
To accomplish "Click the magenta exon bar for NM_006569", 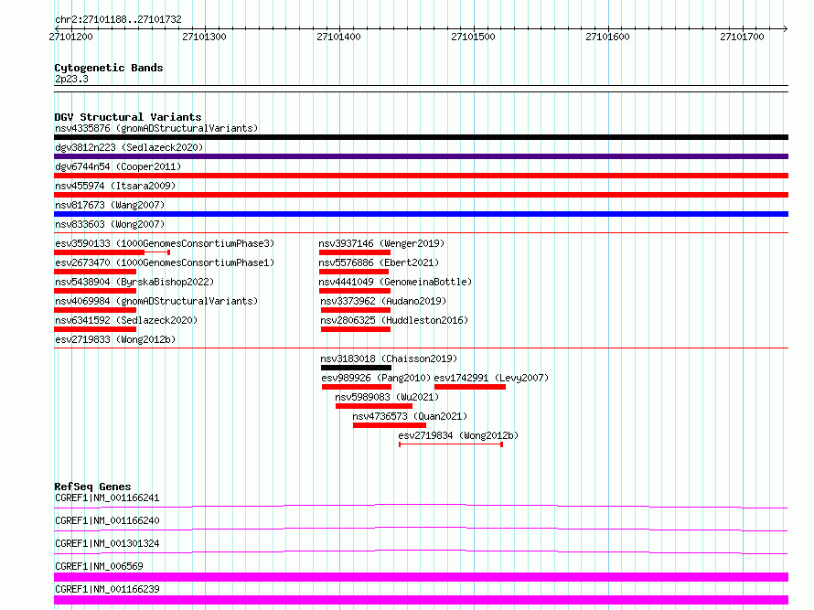I will pyautogui.click(x=421, y=577).
